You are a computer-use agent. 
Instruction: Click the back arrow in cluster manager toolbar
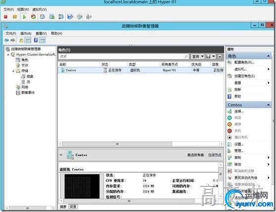point(7,40)
